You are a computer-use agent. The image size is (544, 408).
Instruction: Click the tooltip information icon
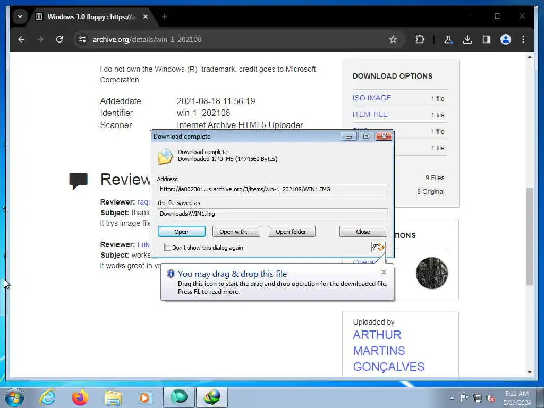171,274
